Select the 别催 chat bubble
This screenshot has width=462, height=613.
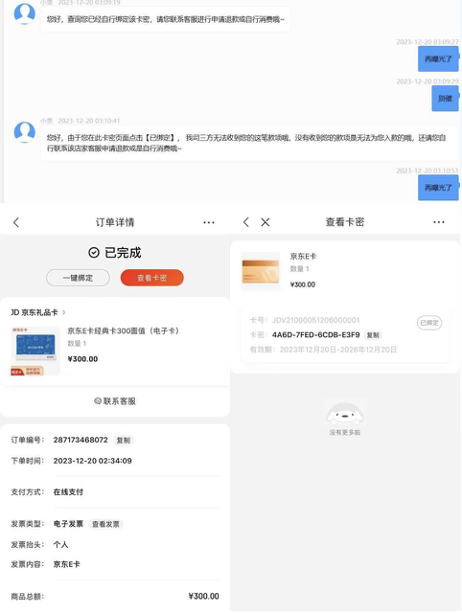(445, 99)
